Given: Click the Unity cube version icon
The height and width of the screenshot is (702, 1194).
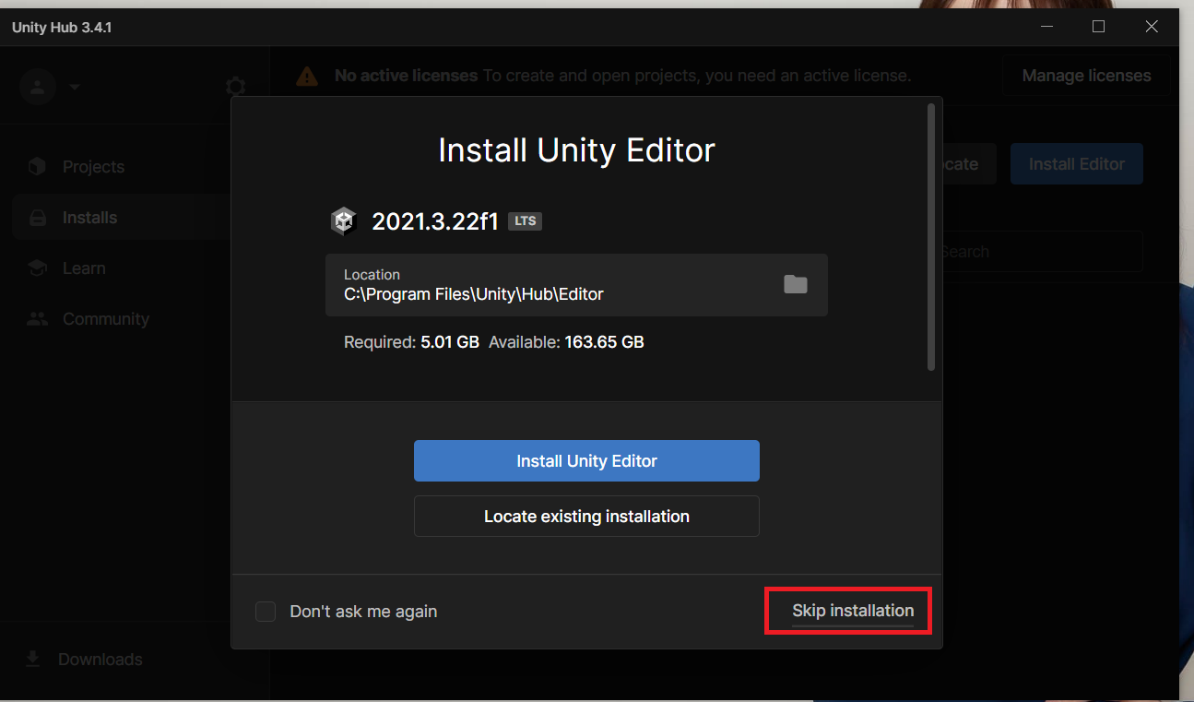Looking at the screenshot, I should [343, 221].
